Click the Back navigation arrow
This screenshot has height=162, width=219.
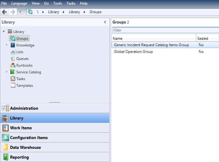[x=5, y=12]
